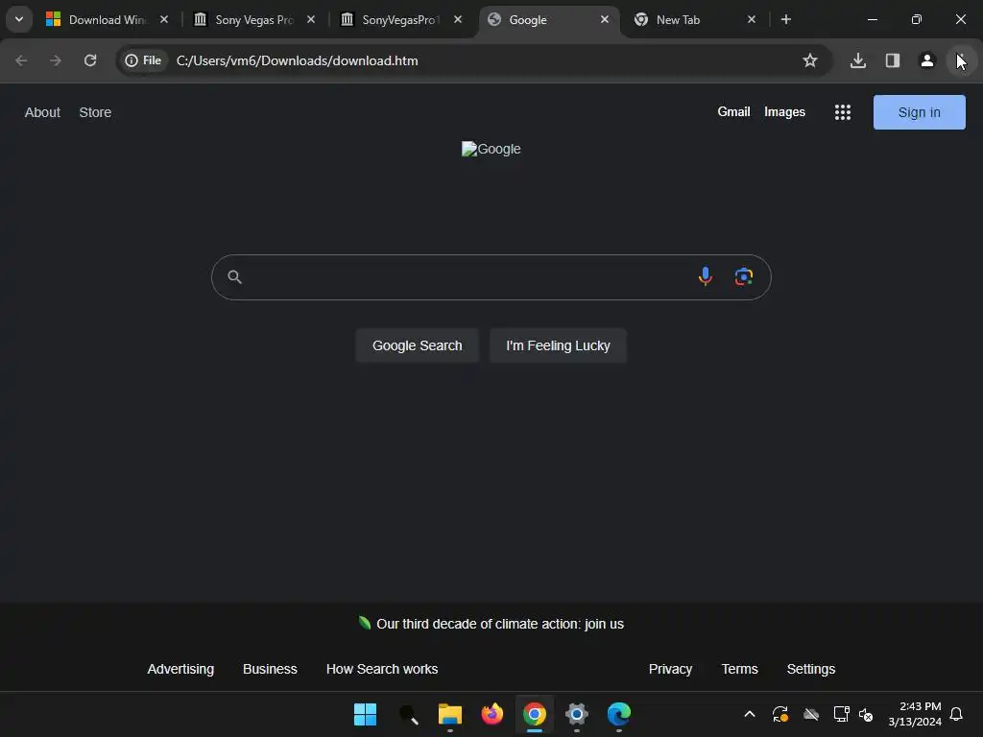Viewport: 983px width, 737px height.
Task: Click the address bar URL
Action: point(298,60)
